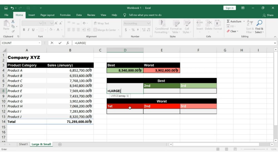This screenshot has height=156, width=278.
Task: Switch to the Review tab
Action: [91, 15]
